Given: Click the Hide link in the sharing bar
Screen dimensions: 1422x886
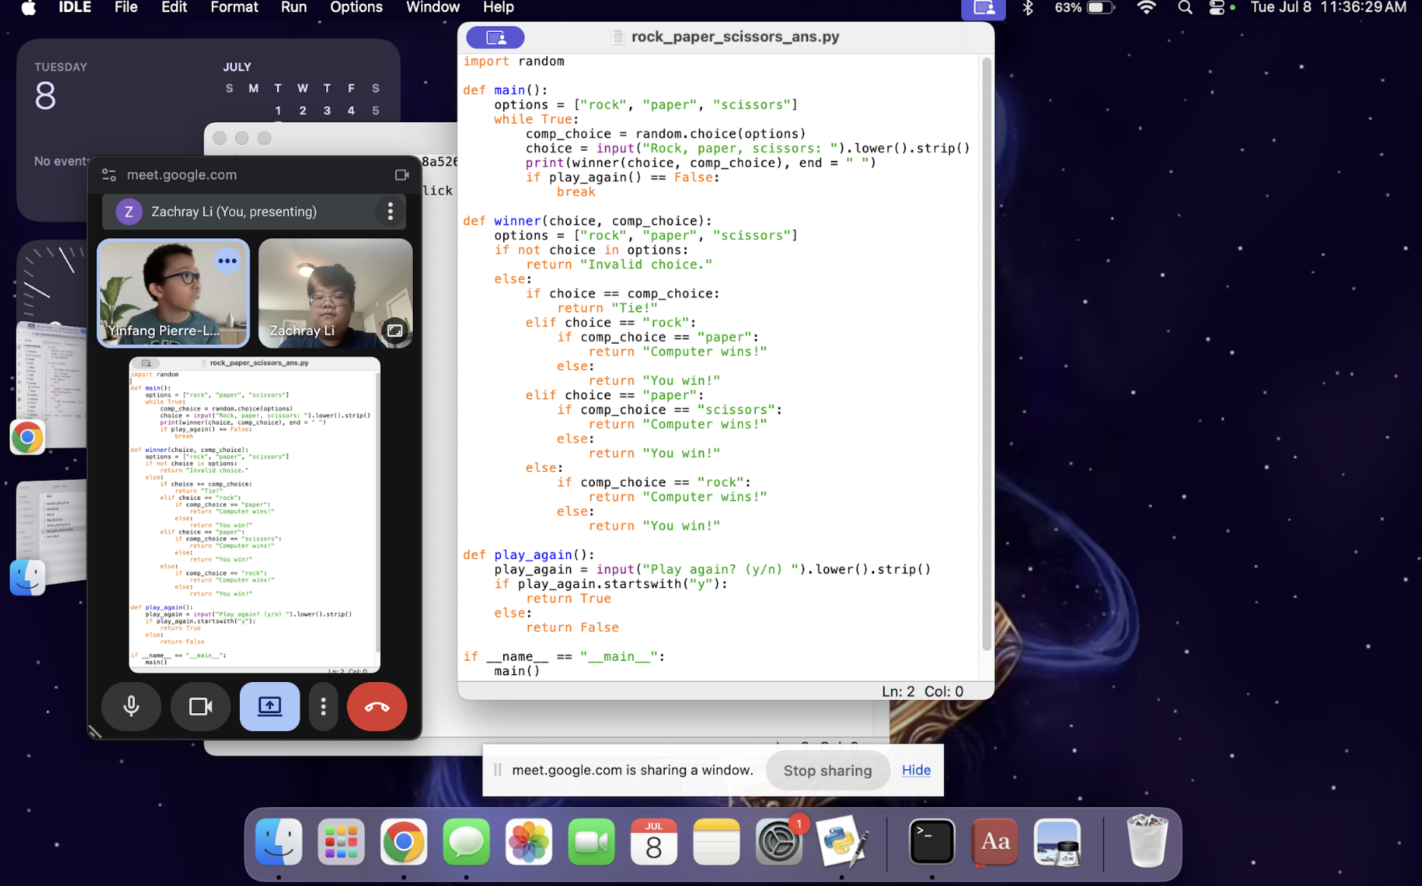Looking at the screenshot, I should click(916, 770).
